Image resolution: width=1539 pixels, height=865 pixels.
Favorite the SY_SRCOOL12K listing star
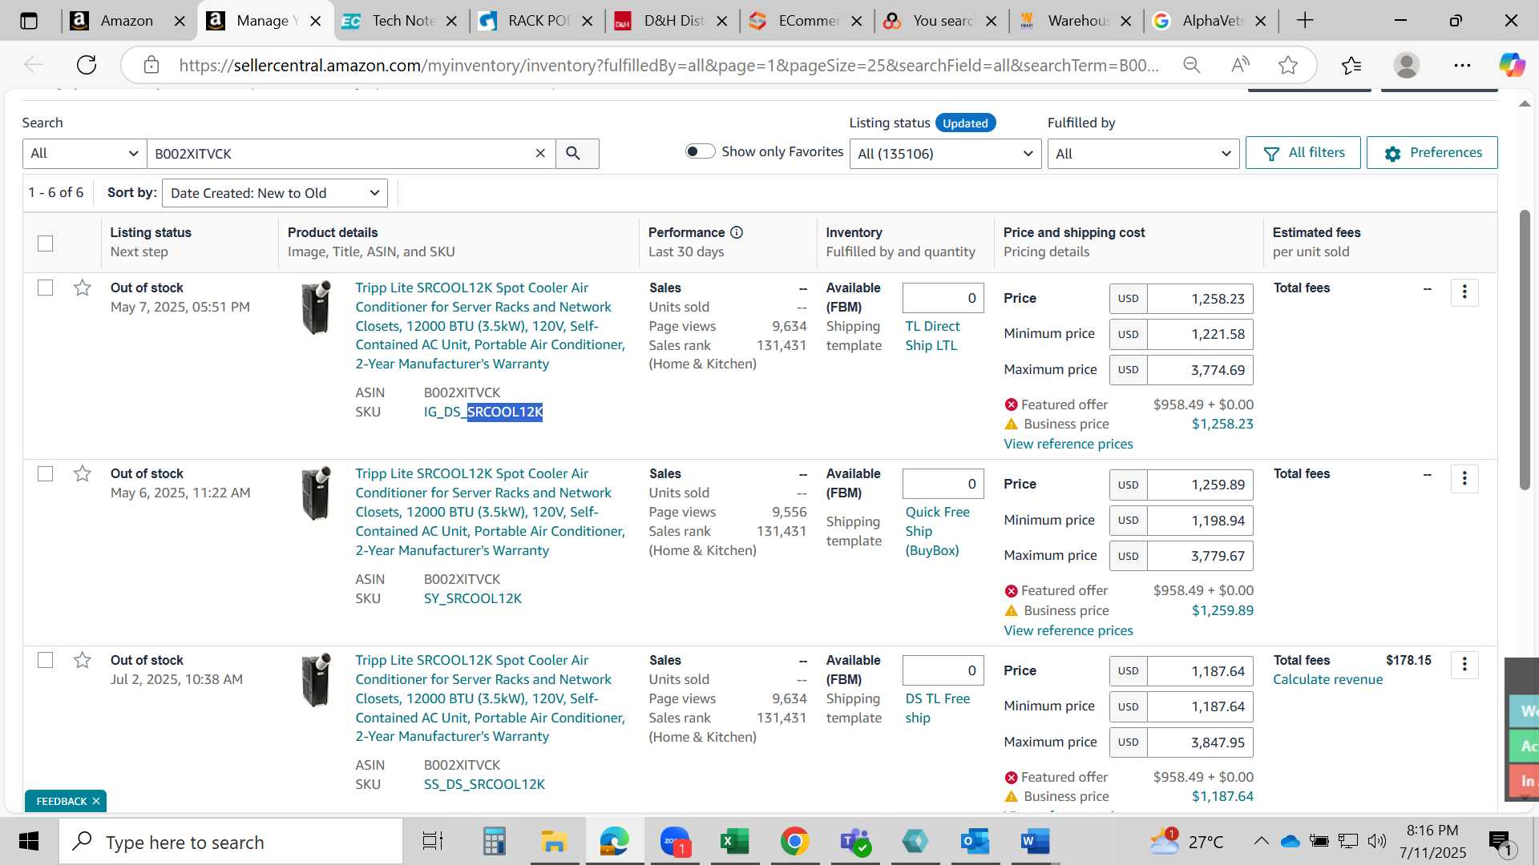pyautogui.click(x=82, y=473)
